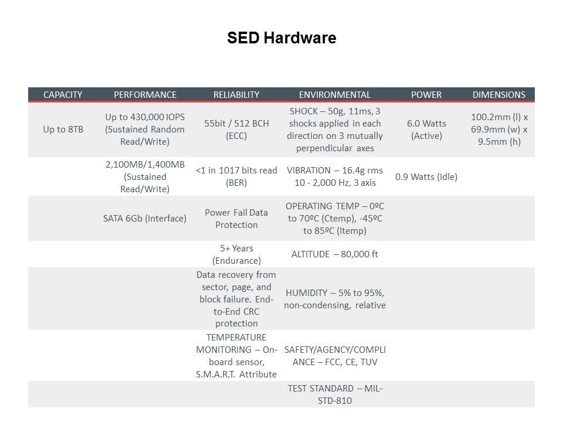Click the 55bit / 512 BCH cell
Viewport: 563px width, 422px height.
tap(236, 130)
